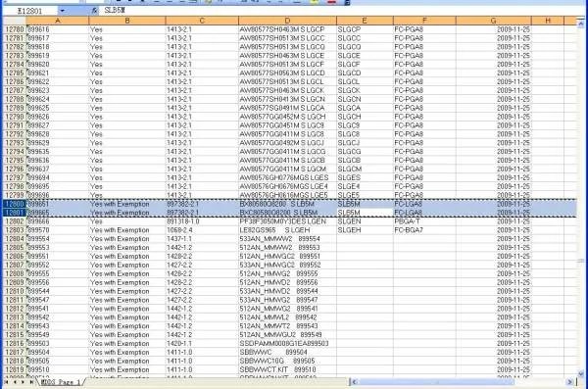The height and width of the screenshot is (389, 588).
Task: Click the formula bar containing SLB5M
Action: (x=337, y=11)
